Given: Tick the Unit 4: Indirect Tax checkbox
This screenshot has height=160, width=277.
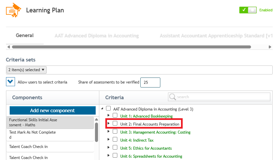Looking at the screenshot, I should pos(115,139).
